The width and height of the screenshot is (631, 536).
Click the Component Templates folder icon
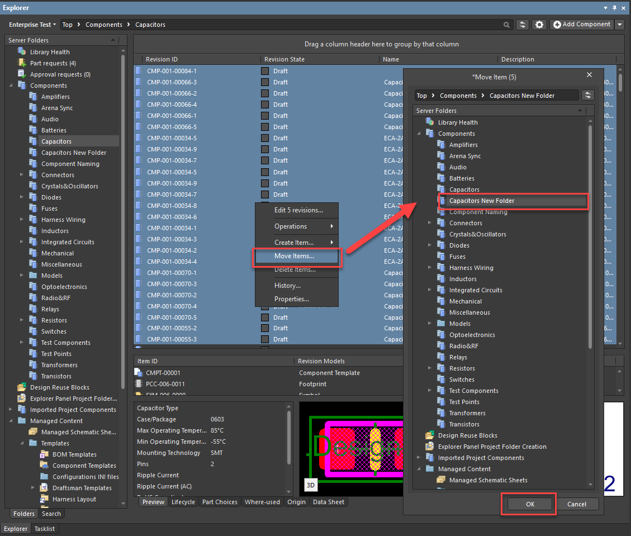(44, 465)
